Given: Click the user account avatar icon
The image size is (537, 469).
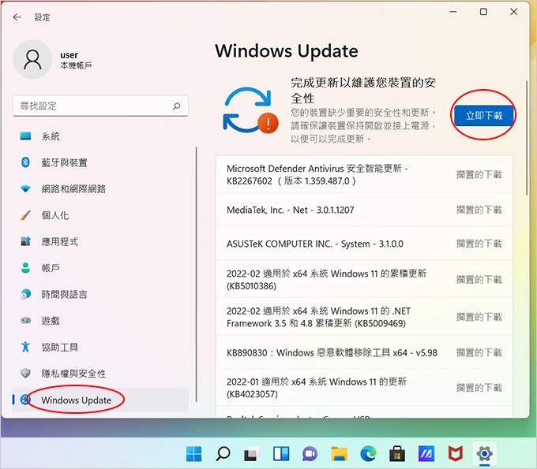Looking at the screenshot, I should (x=32, y=59).
